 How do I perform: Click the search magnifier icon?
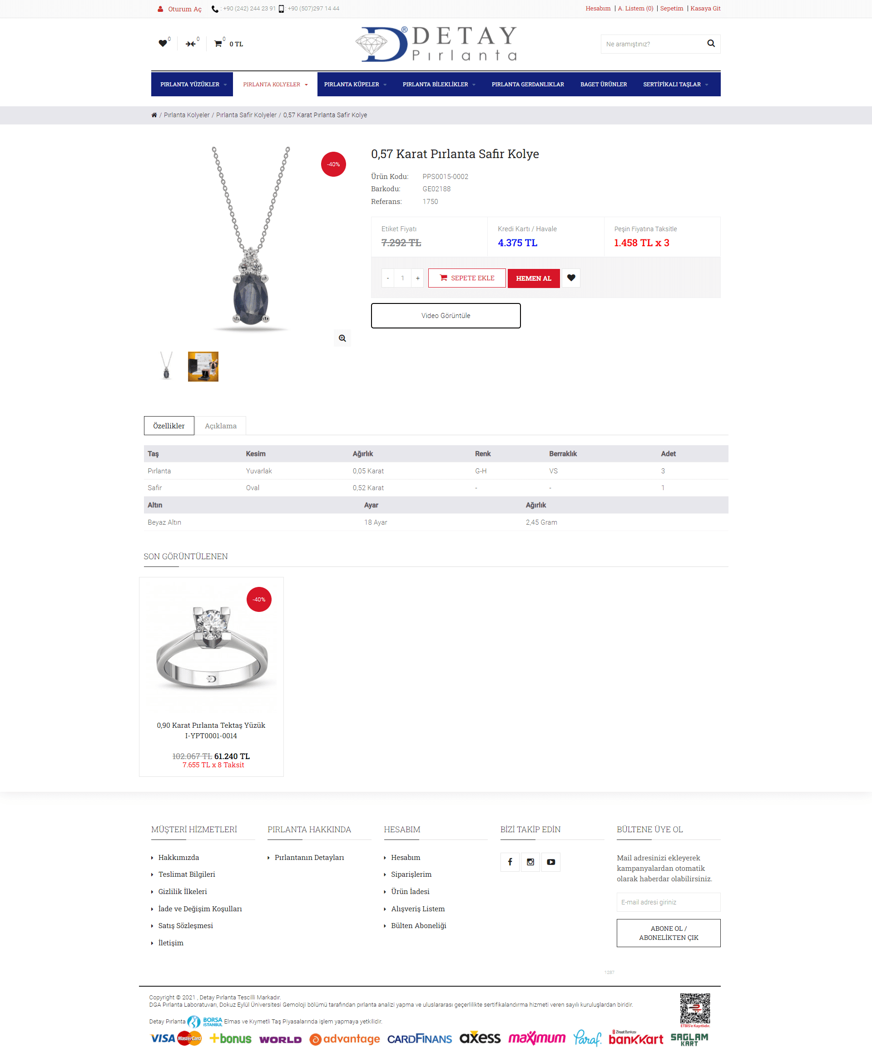711,44
